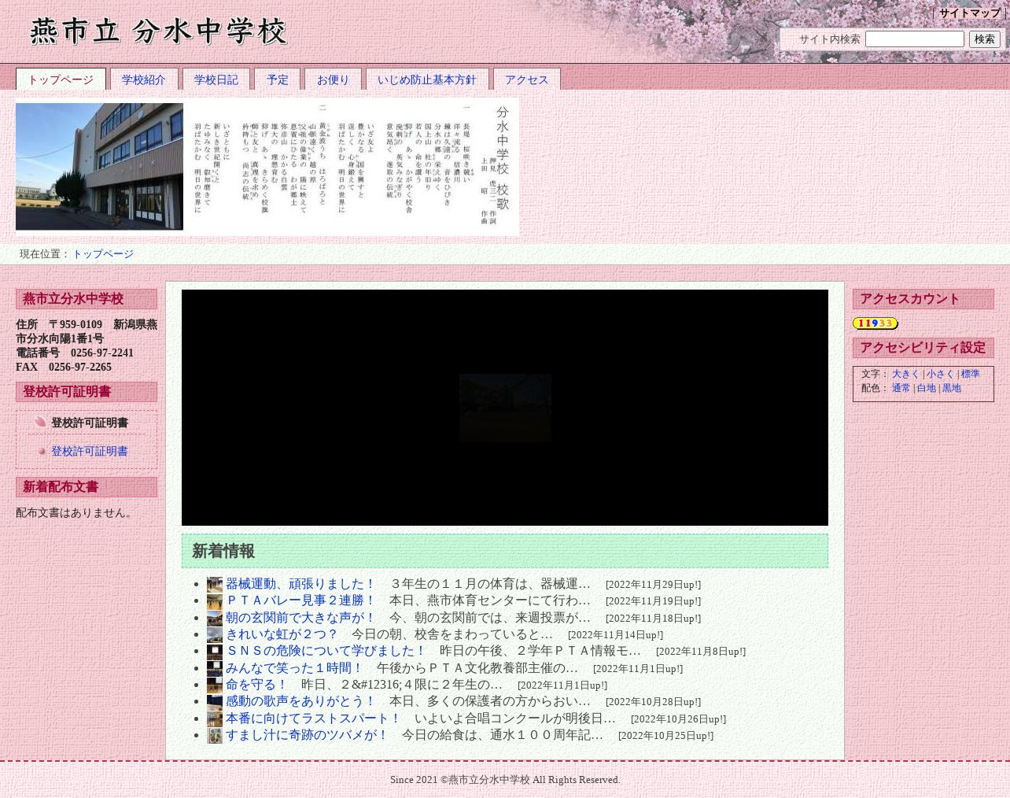Click the dark slideshow image in center
This screenshot has height=798, width=1010.
click(505, 408)
